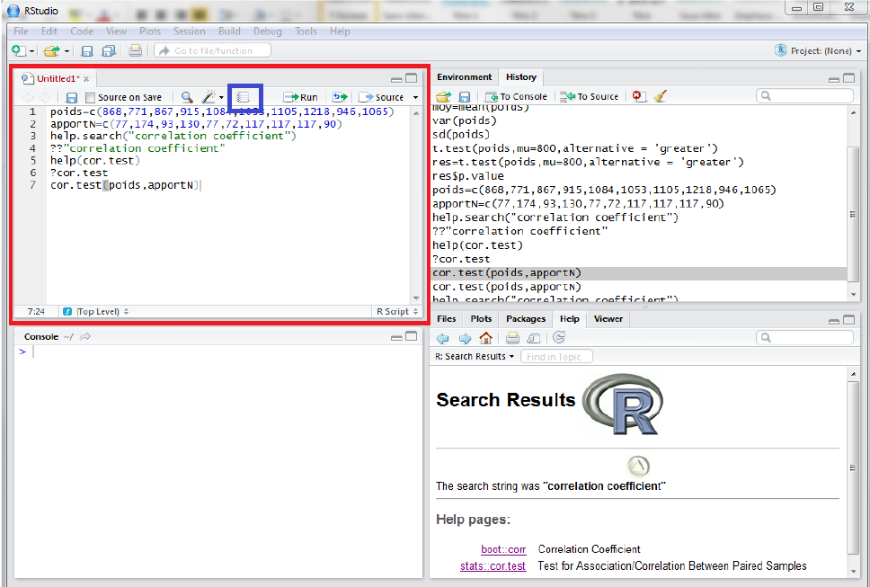This screenshot has width=870, height=587.
Task: Open the stats::cor.test help link
Action: coord(493,566)
